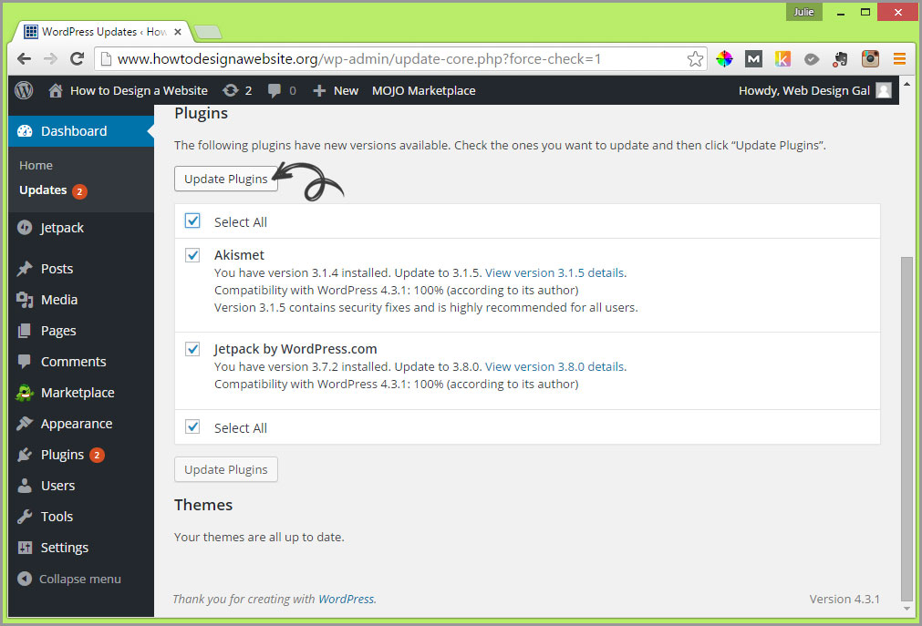
Task: Click browser forward arrow
Action: coord(50,59)
